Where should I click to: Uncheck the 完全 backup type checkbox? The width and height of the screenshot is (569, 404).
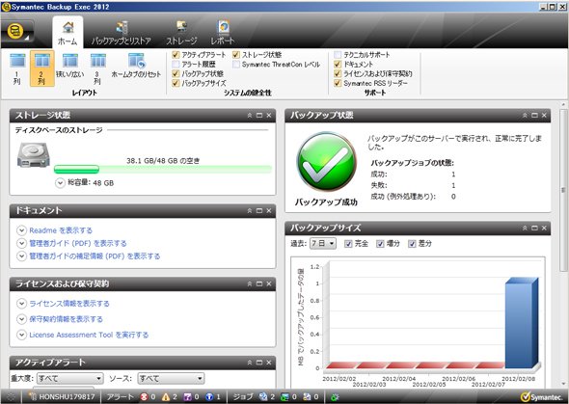pyautogui.click(x=348, y=244)
